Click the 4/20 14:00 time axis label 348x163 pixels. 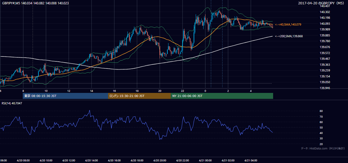pyautogui.click(x=91, y=161)
